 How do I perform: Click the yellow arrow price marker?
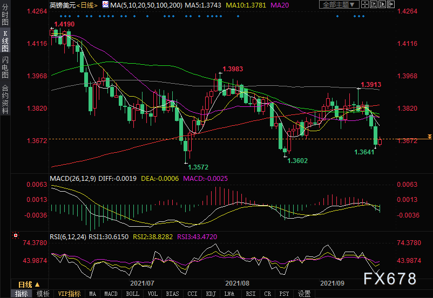pyautogui.click(x=429, y=137)
